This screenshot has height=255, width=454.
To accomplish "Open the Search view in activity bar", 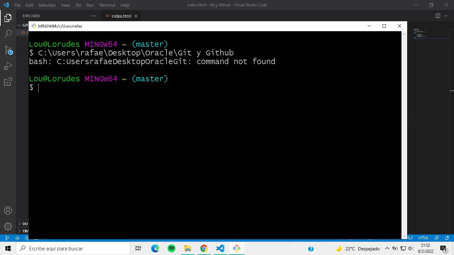I will 8,34.
